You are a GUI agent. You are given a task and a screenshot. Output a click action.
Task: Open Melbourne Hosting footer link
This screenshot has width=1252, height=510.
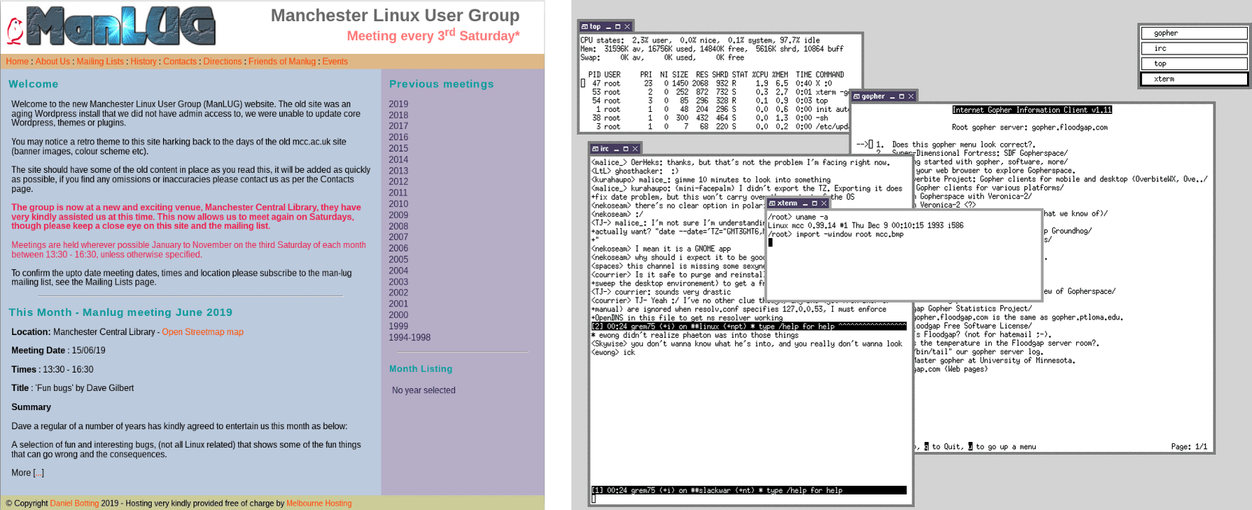click(x=319, y=504)
